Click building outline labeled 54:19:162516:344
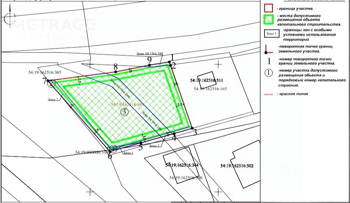 pos(181,165)
